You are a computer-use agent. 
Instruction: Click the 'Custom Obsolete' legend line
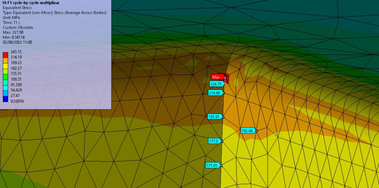point(18,28)
